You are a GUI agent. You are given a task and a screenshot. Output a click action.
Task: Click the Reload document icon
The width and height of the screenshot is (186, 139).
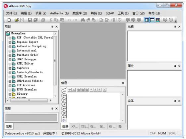tap(22, 20)
